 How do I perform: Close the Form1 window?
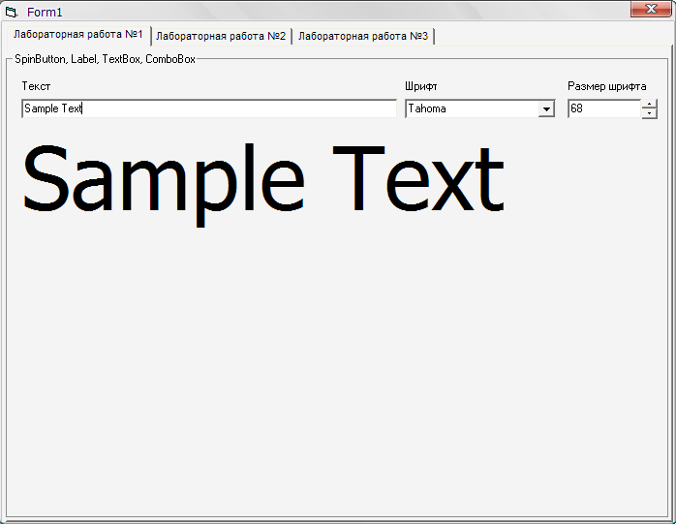click(650, 9)
